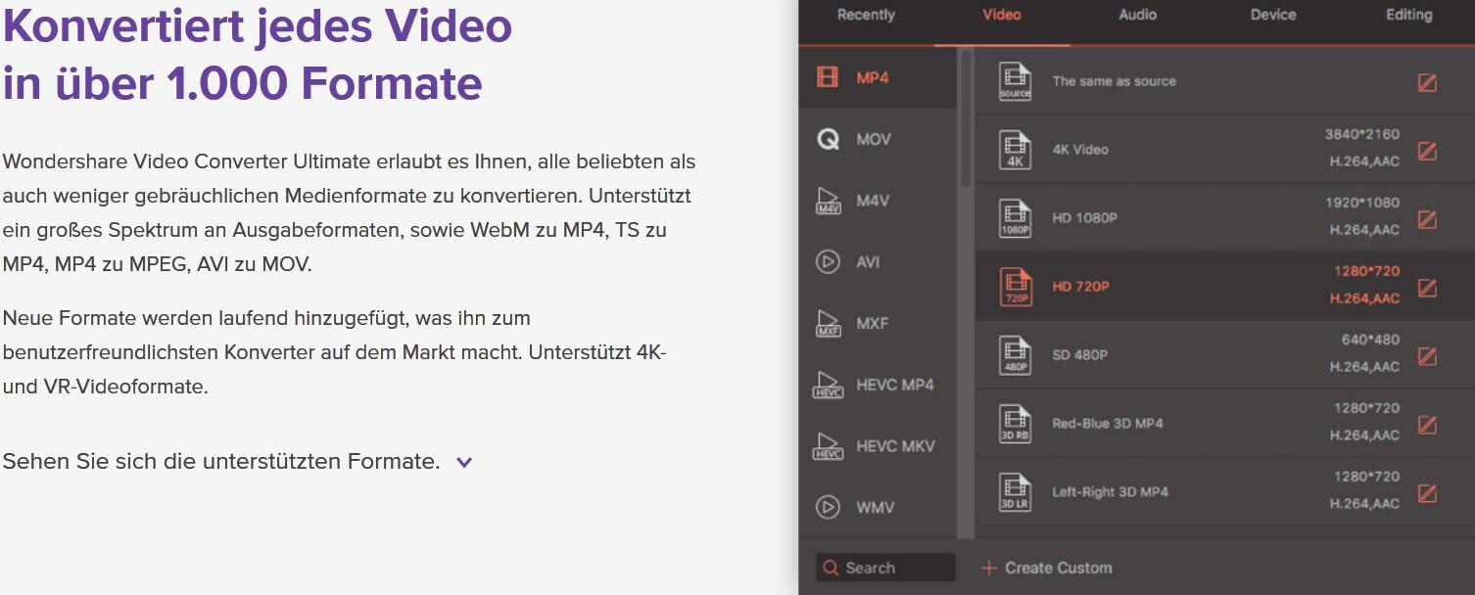Open 'Sehen Sie sich die unterstützten Formate' link
The height and width of the screenshot is (595, 1475).
tap(221, 461)
